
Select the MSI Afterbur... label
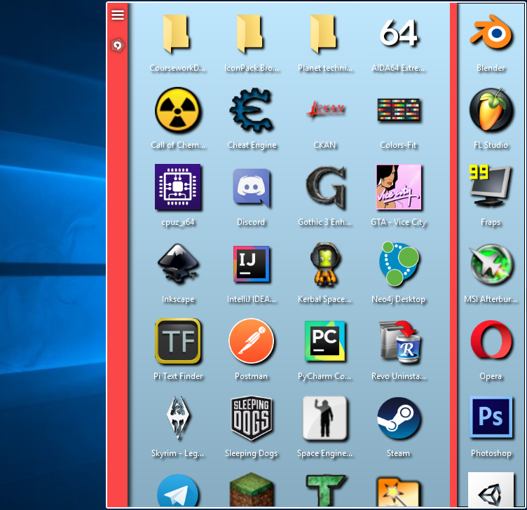[491, 299]
